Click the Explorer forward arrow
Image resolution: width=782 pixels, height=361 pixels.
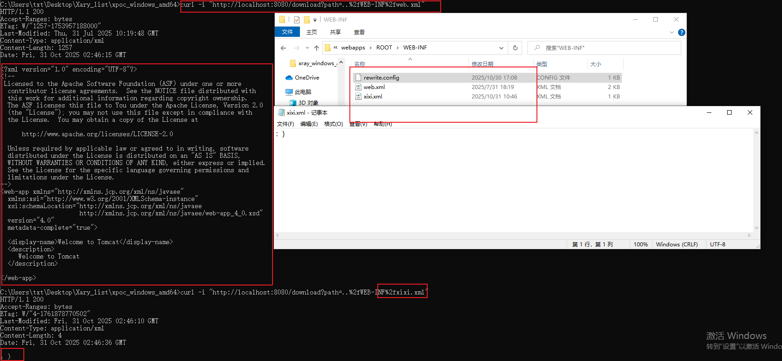(x=296, y=48)
